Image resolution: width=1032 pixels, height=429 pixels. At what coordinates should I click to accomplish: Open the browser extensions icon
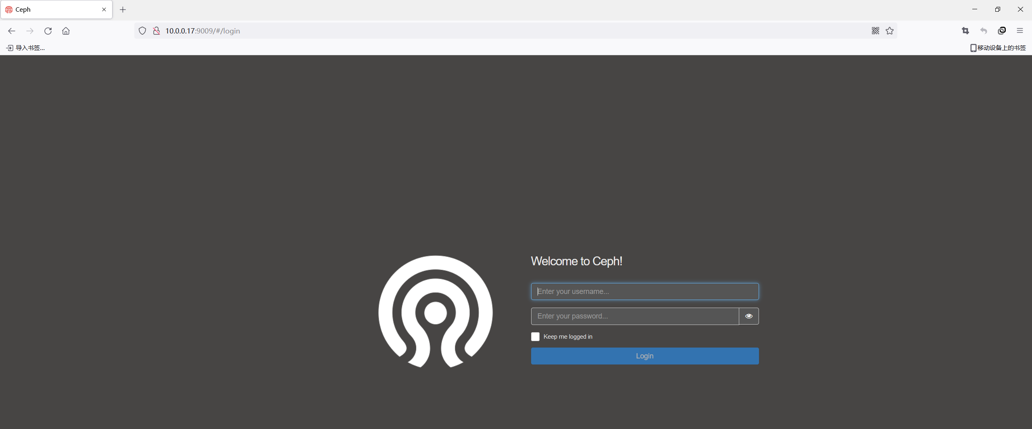point(1002,31)
